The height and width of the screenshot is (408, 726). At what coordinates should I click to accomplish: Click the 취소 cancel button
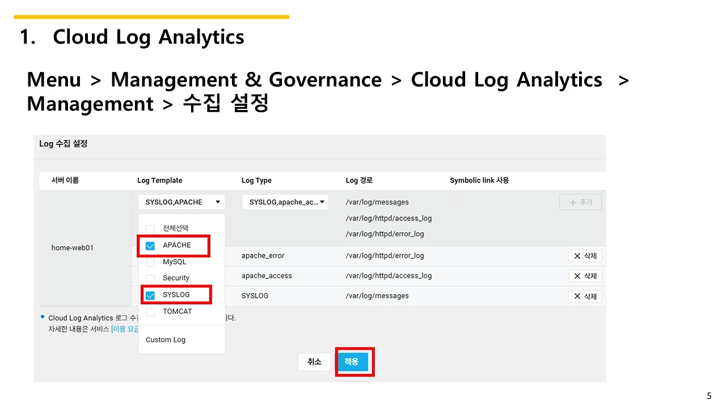coord(315,362)
